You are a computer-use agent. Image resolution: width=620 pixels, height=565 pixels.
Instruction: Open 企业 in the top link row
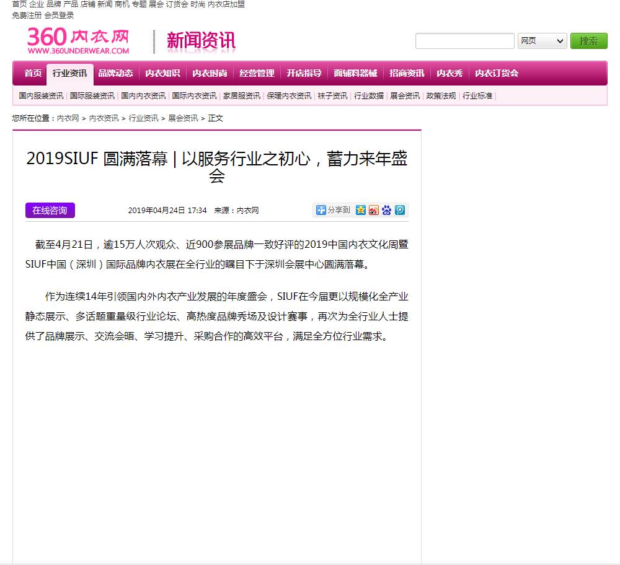(37, 4)
